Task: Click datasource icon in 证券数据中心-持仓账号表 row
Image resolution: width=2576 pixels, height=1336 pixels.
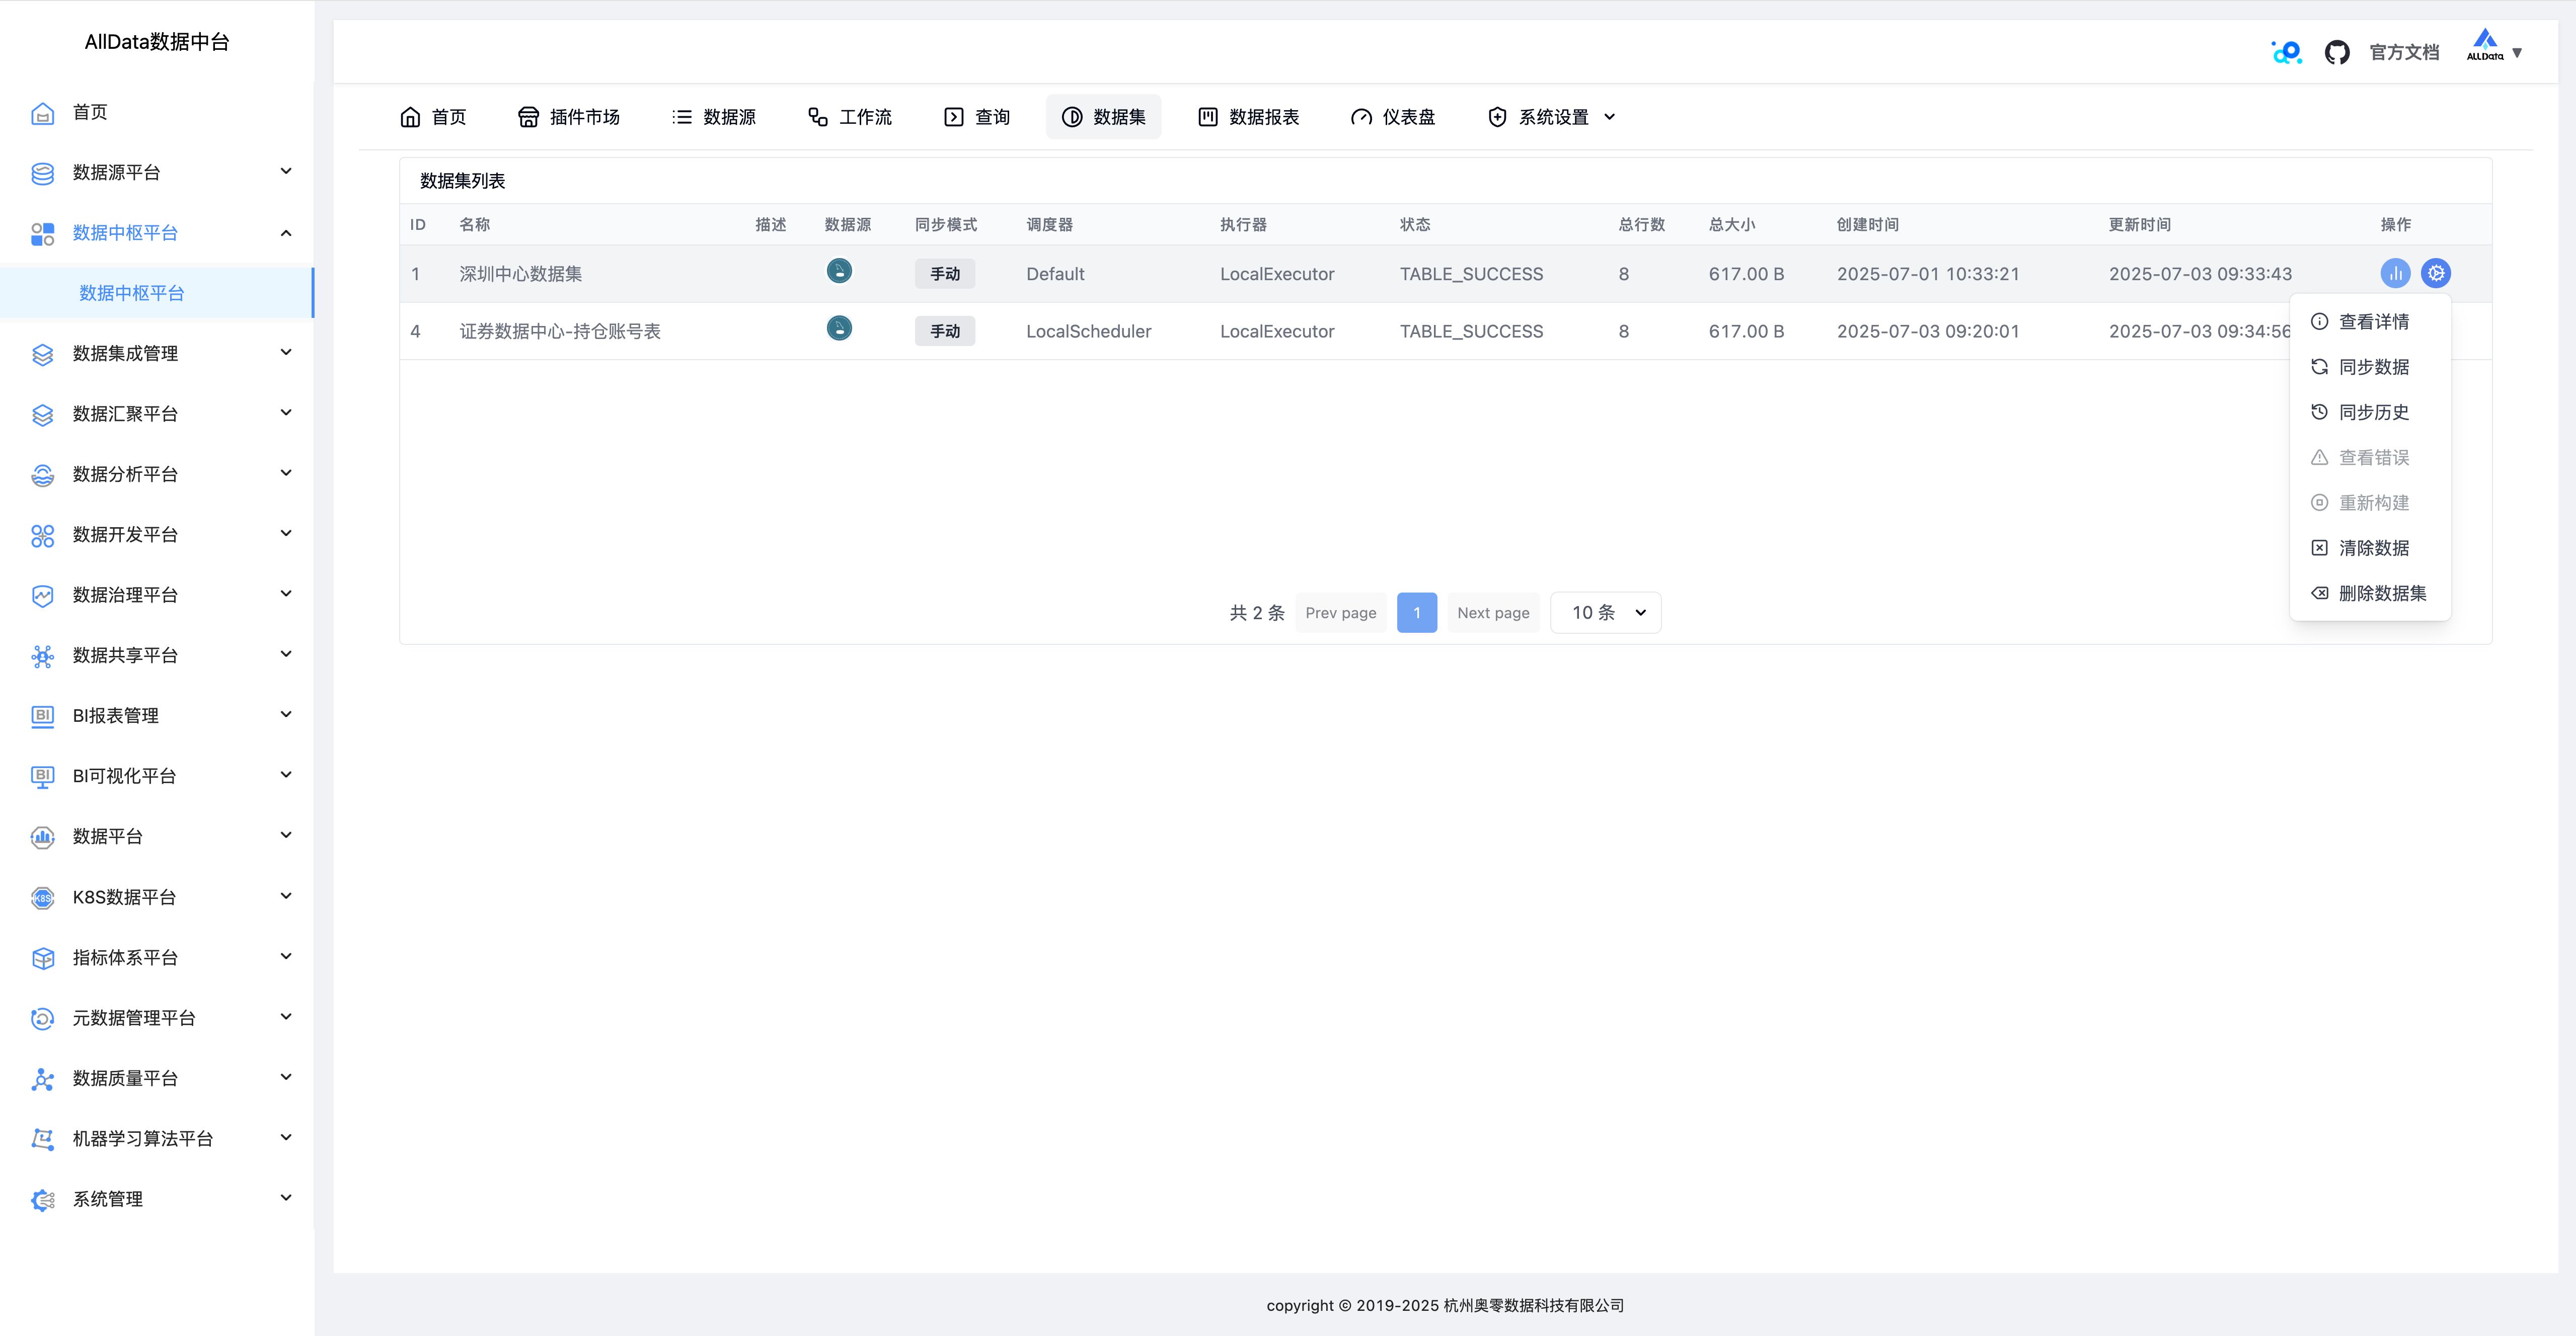Action: [x=839, y=328]
